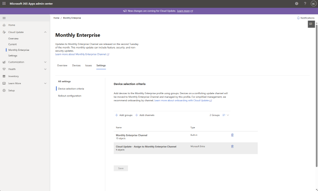This screenshot has height=191, width=318.
Task: Switch to the Devices tab
Action: pos(76,66)
